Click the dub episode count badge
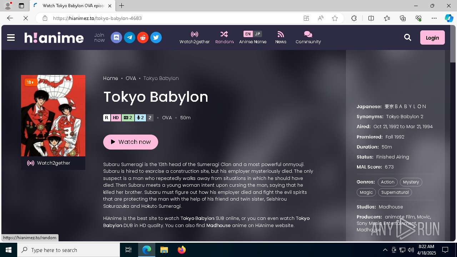This screenshot has height=257, width=457. 140,118
